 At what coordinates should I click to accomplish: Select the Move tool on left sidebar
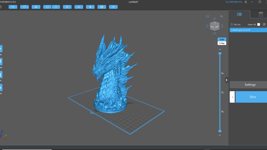(x=1, y=49)
